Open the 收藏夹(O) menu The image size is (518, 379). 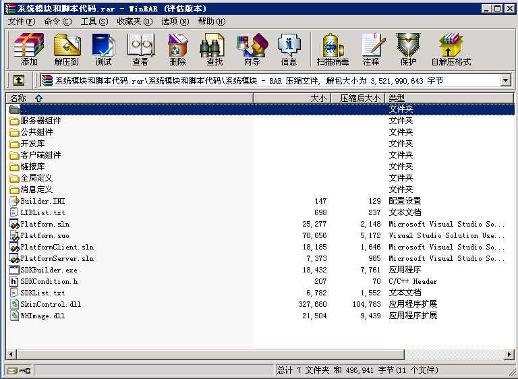(x=135, y=22)
